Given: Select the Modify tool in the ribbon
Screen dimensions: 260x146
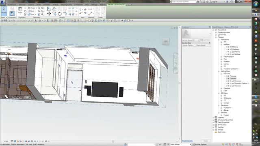Looking at the screenshot, I should click(x=4, y=11).
